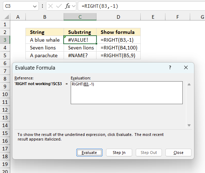Click cell showing =RIGHT(B4,100)
Image resolution: width=205 pixels, height=173 pixels.
(118, 48)
